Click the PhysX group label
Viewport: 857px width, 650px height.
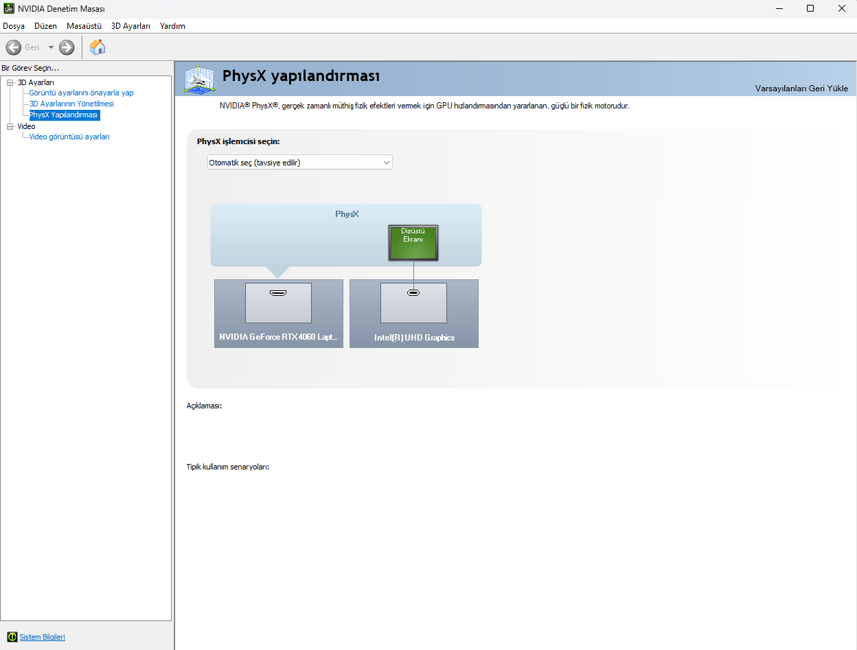pos(347,214)
